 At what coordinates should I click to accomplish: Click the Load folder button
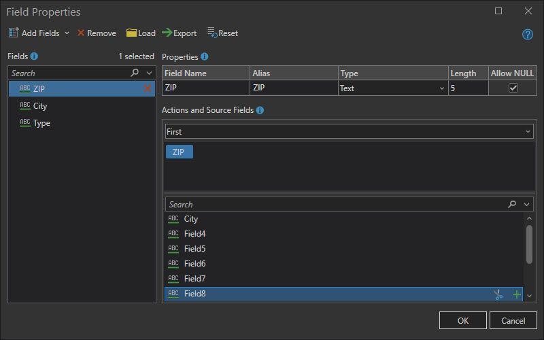coord(141,33)
